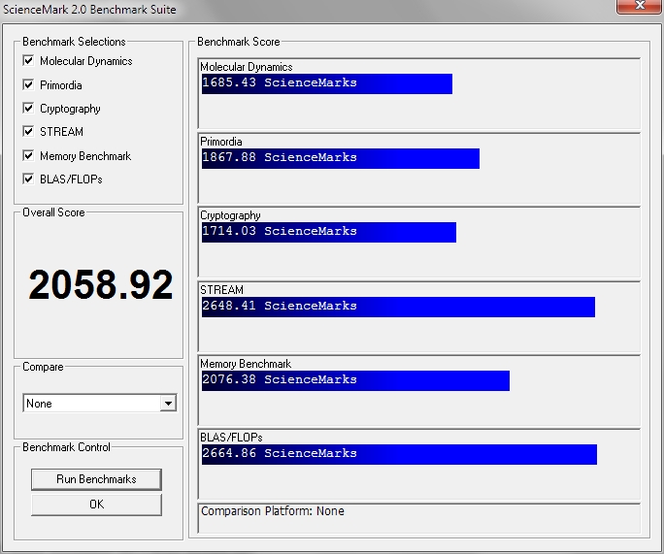Click the Overall Score group label
This screenshot has width=664, height=554.
(53, 212)
